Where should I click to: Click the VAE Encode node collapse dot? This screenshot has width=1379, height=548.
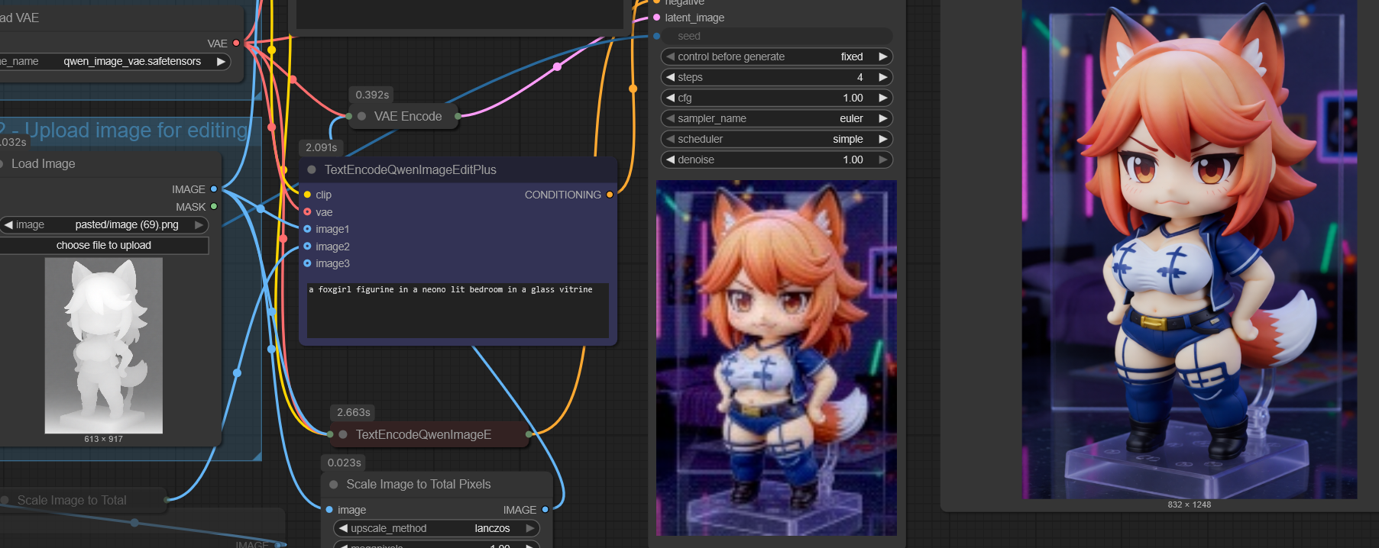click(x=362, y=116)
